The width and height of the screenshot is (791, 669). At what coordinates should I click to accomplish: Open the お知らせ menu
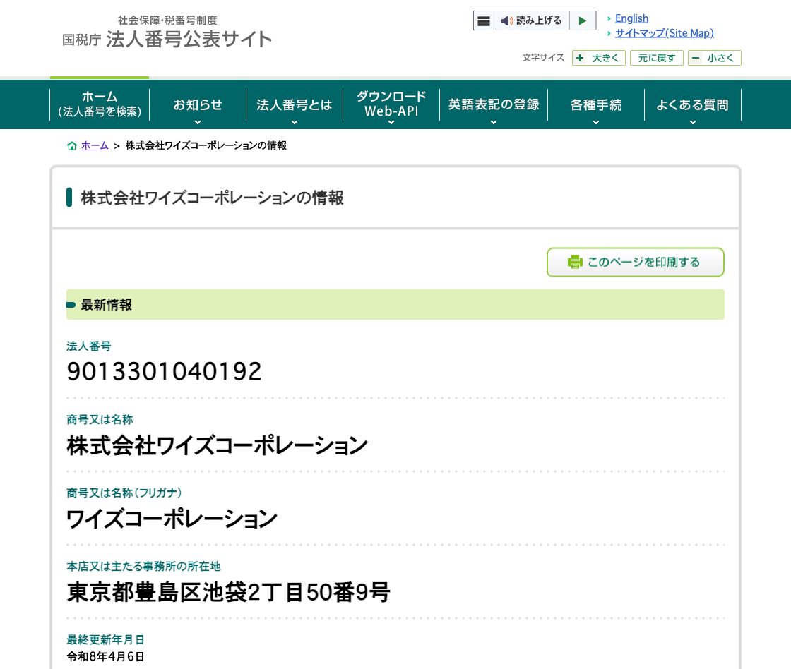click(x=198, y=104)
